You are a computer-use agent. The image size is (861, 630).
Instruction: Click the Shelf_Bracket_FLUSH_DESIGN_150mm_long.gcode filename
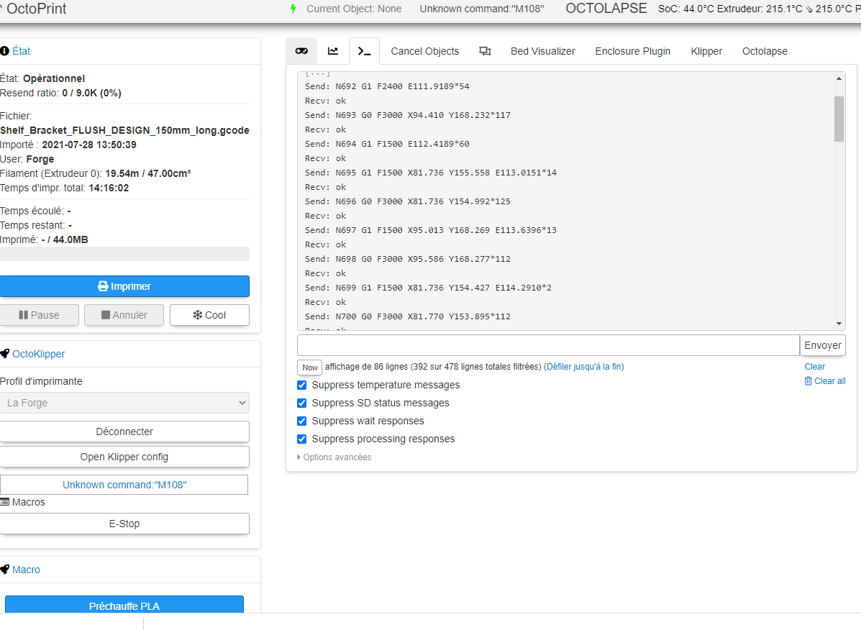[x=124, y=130]
